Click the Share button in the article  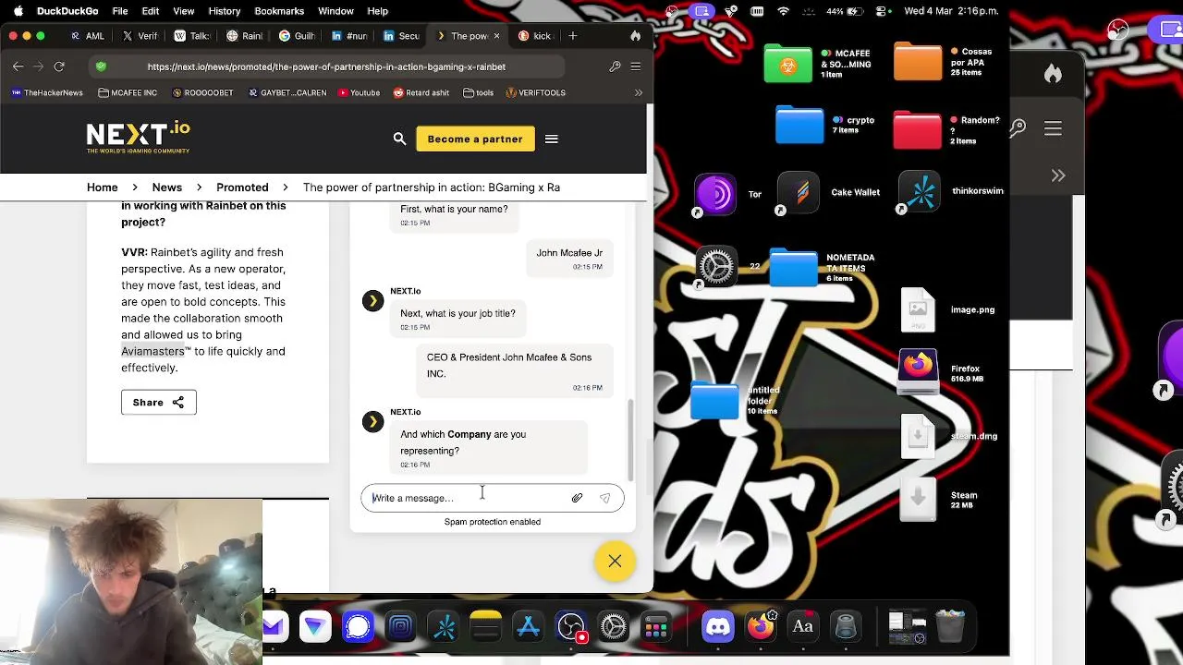tap(158, 402)
